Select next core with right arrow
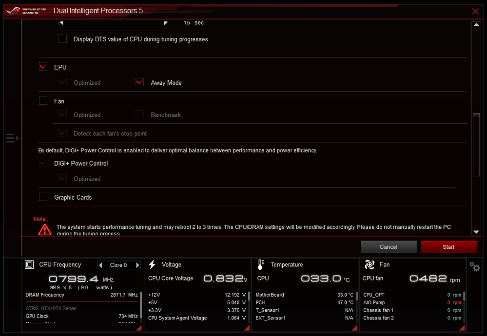 click(x=137, y=265)
